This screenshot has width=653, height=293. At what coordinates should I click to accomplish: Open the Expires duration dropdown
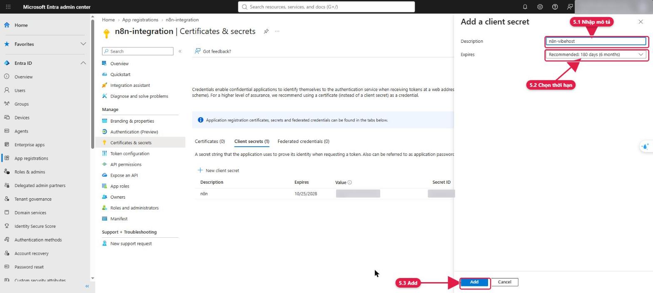(x=596, y=54)
